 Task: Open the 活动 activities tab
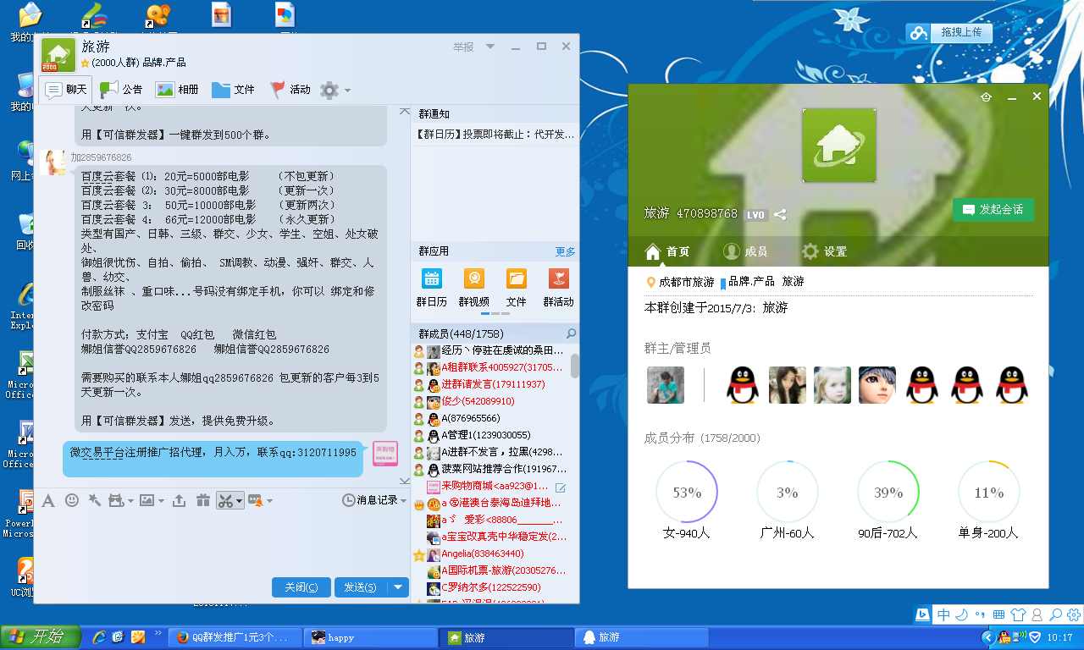(290, 90)
